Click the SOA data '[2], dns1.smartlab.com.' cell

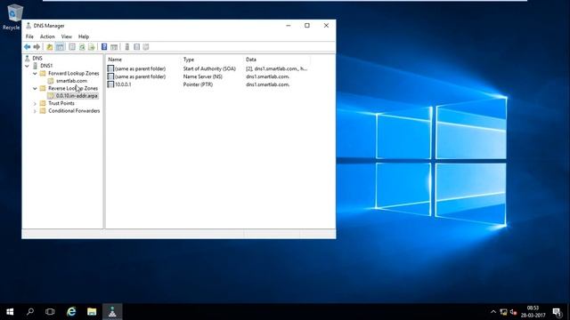[x=276, y=68]
